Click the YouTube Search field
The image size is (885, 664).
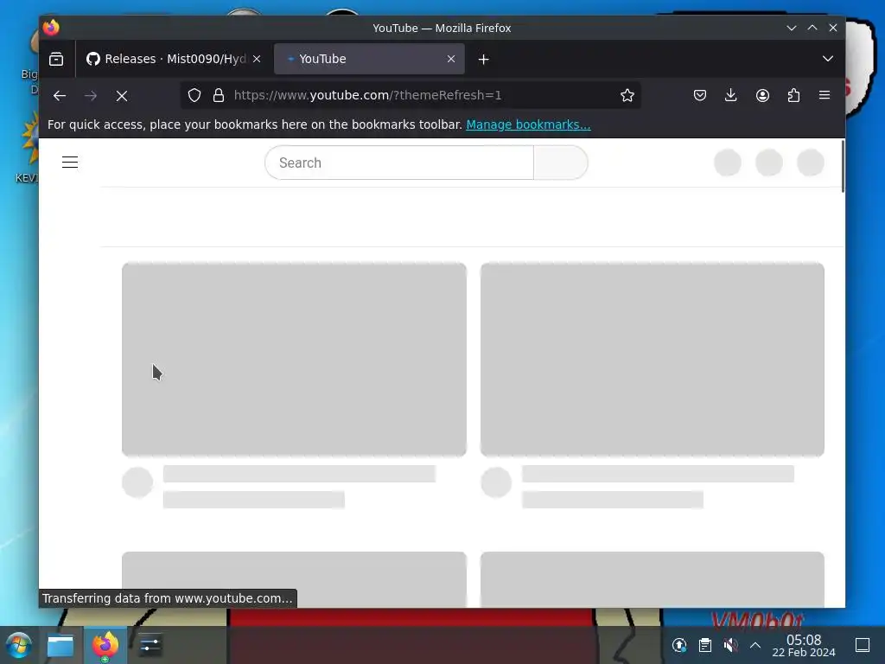coord(399,163)
